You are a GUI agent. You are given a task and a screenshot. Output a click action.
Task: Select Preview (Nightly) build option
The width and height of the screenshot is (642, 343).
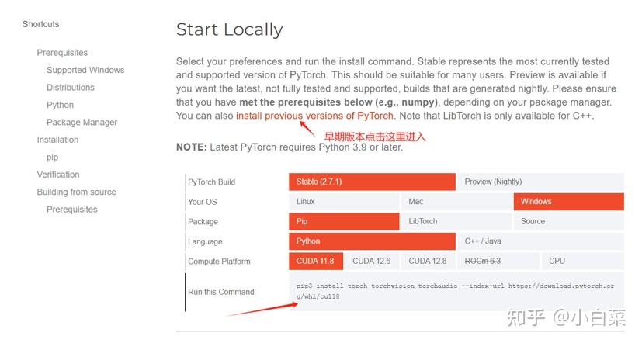pyautogui.click(x=540, y=182)
